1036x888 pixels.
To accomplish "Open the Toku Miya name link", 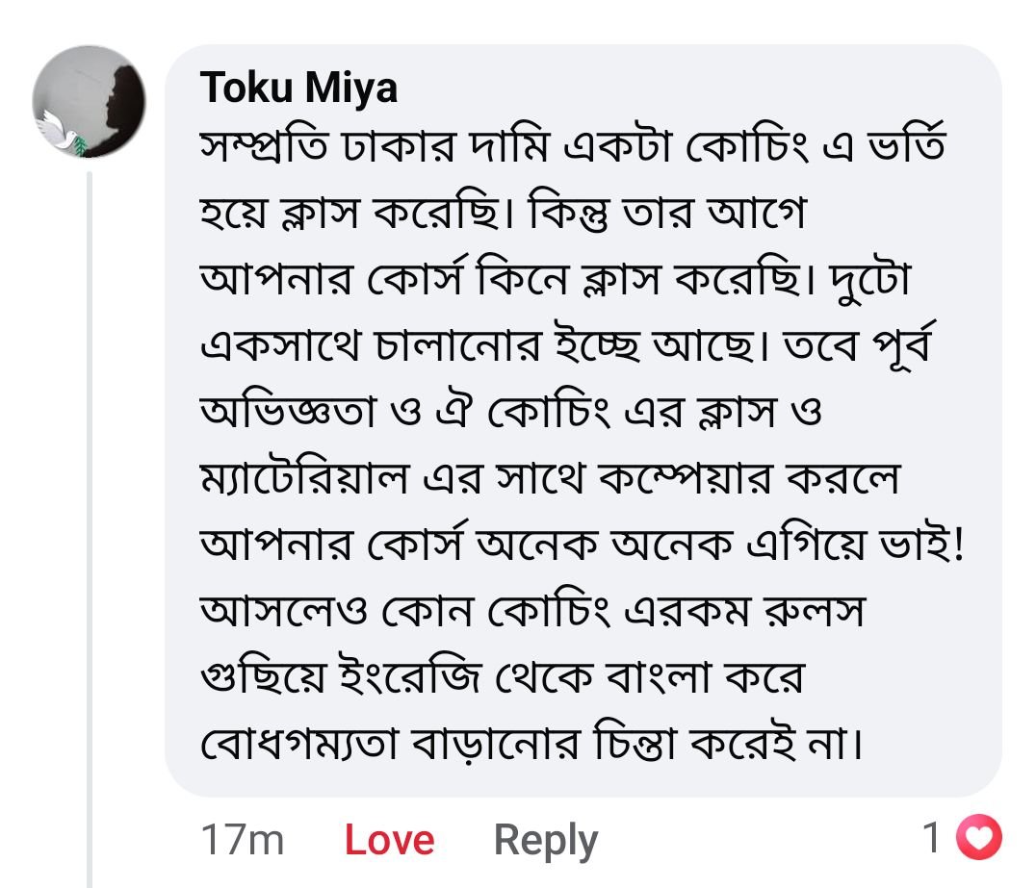I will (298, 89).
